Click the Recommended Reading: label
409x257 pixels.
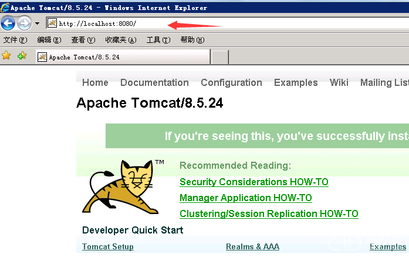(x=235, y=165)
